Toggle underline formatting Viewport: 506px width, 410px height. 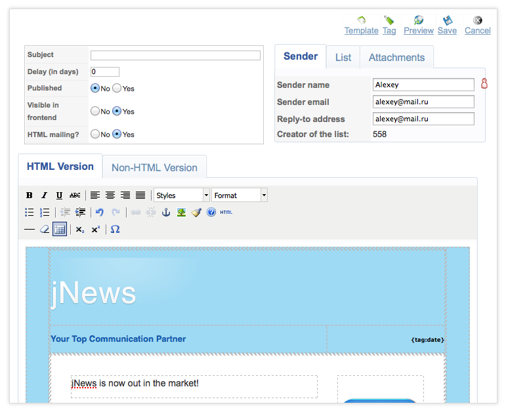(59, 195)
